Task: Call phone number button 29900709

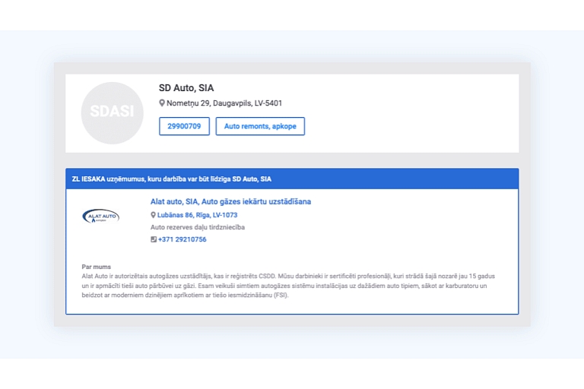Action: tap(184, 126)
